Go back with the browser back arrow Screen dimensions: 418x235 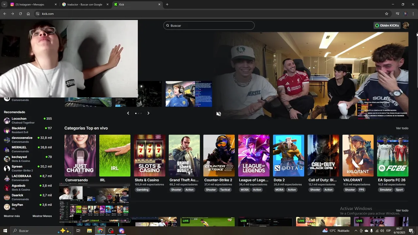pyautogui.click(x=5, y=14)
